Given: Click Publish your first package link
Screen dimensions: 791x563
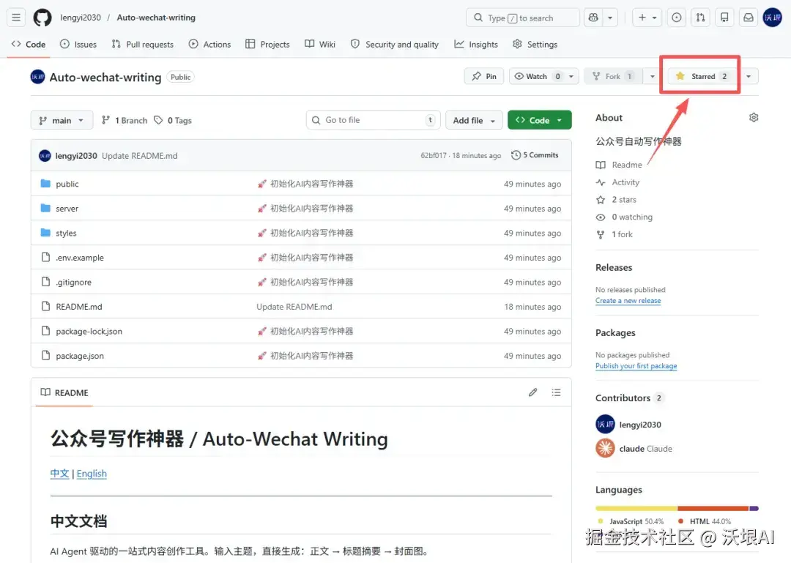Looking at the screenshot, I should coord(636,366).
